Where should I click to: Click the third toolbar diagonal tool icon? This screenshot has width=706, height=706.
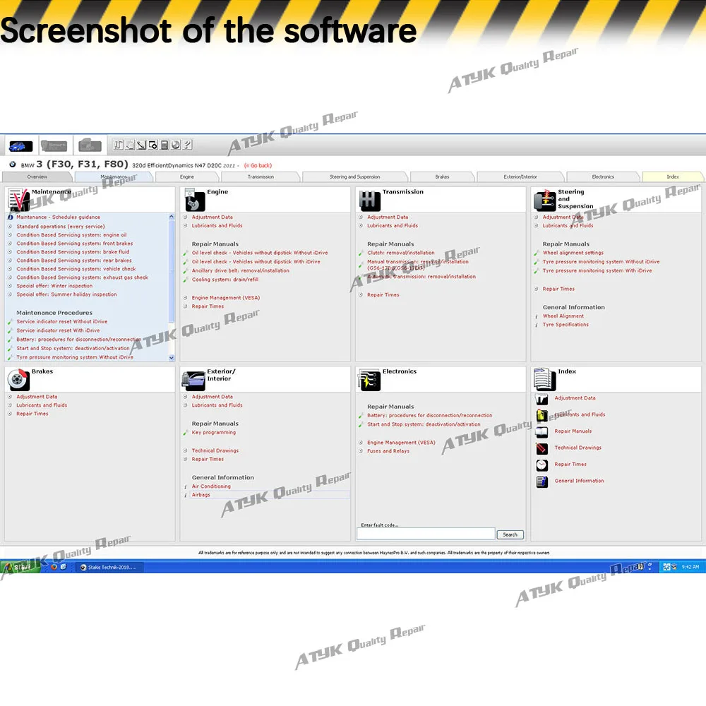click(141, 145)
